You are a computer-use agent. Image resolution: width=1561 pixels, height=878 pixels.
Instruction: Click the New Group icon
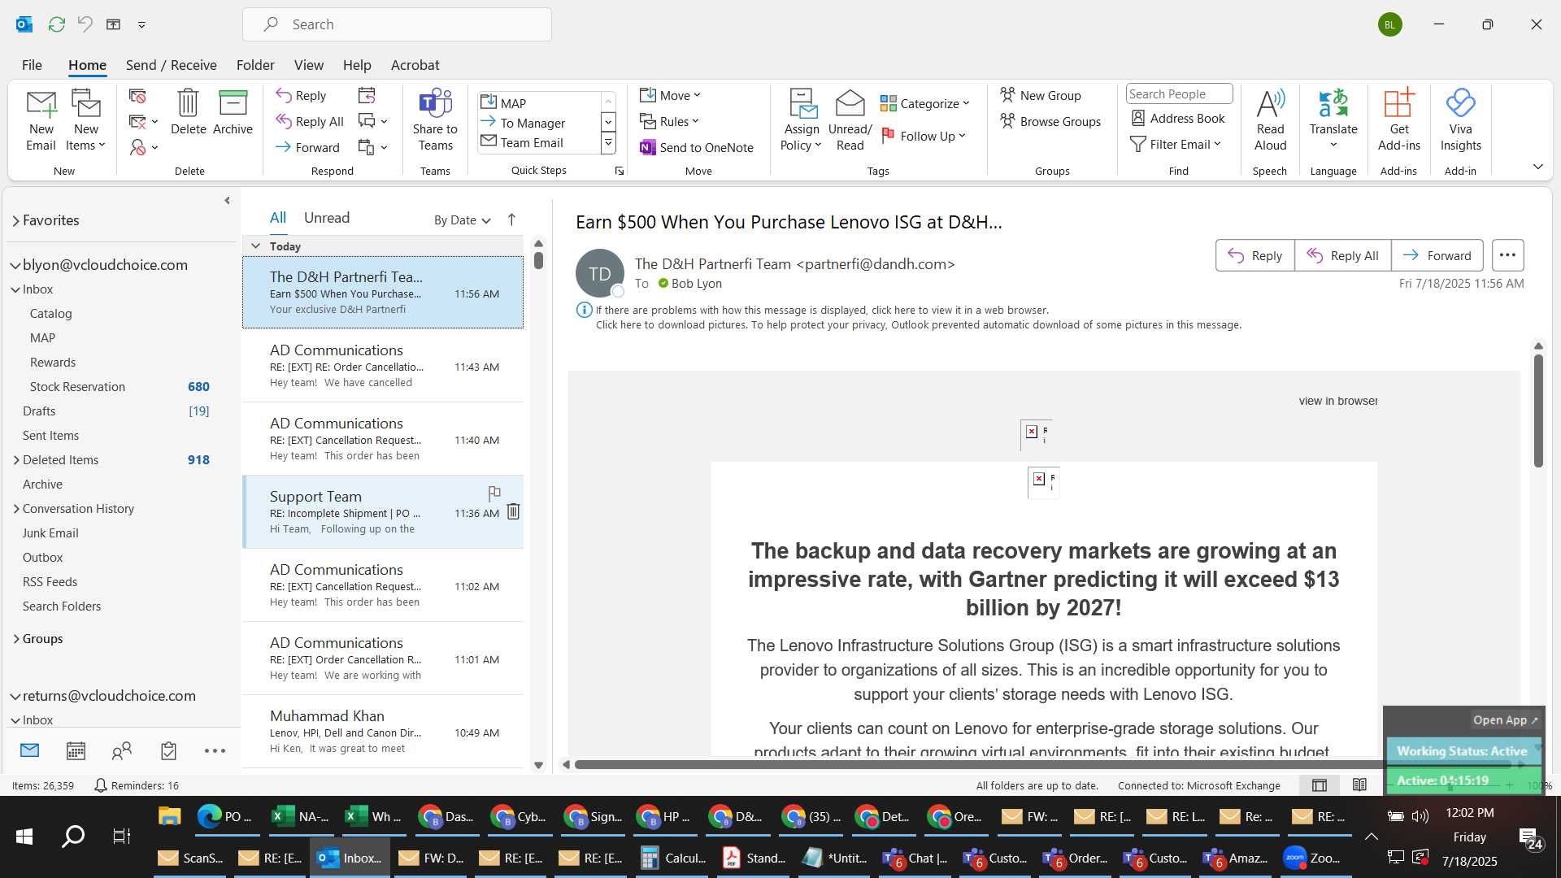1041,95
